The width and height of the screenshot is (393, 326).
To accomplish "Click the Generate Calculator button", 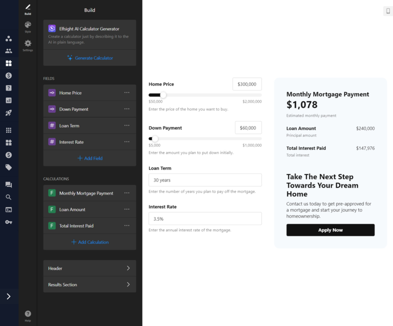I will (89, 57).
